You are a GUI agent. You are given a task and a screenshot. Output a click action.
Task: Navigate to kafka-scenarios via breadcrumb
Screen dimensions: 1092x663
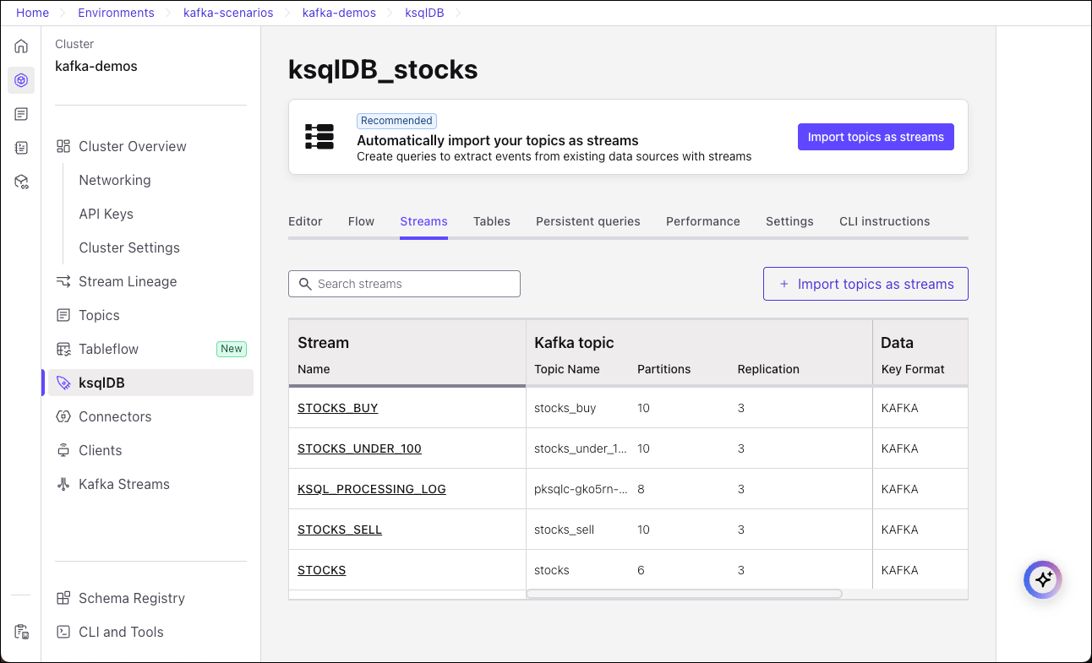(x=228, y=13)
